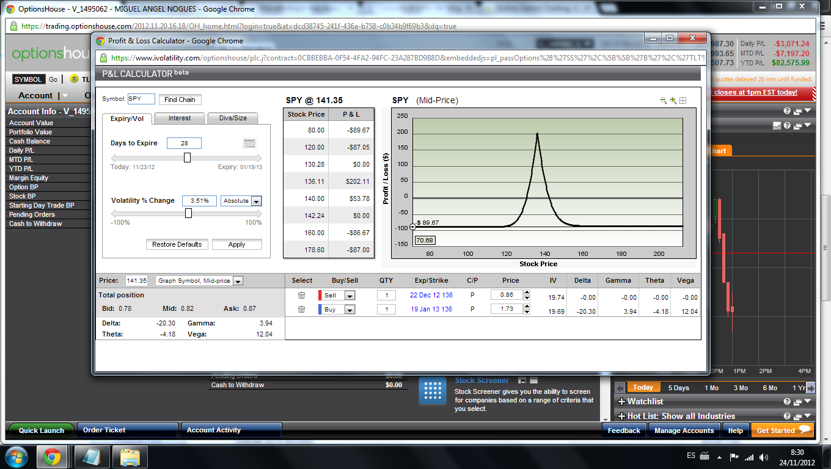Increase the 0.86 price with stepper up
831x469 pixels.
(527, 293)
